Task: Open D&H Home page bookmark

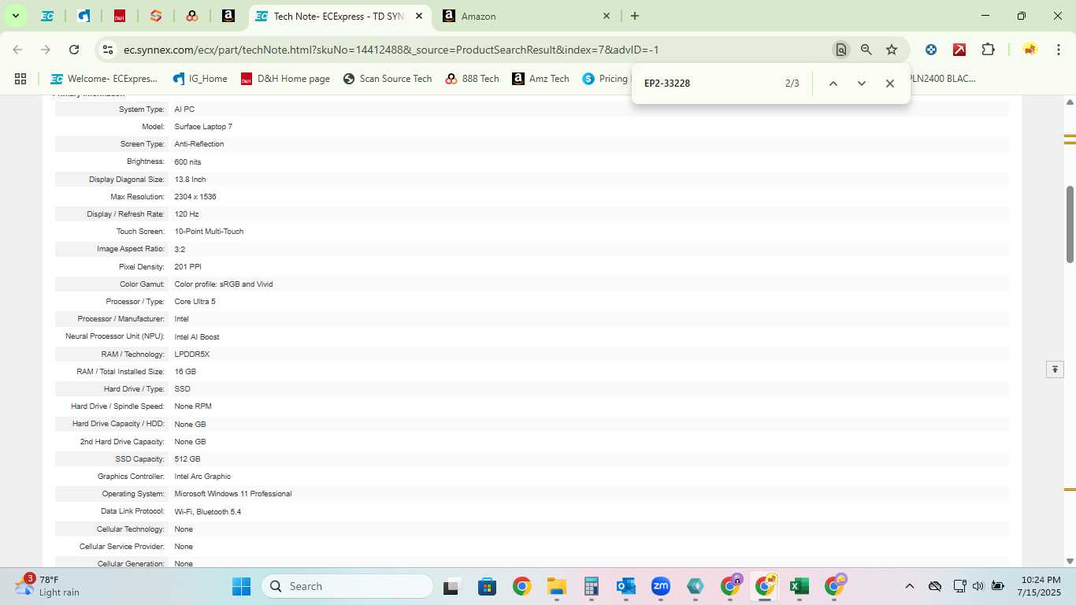Action: (x=285, y=79)
